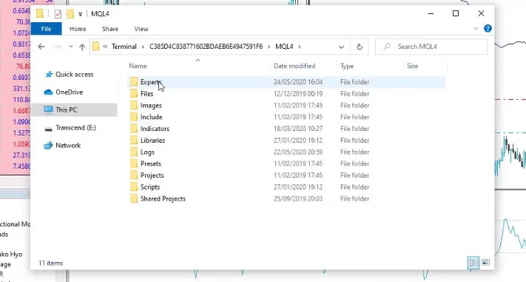Image resolution: width=526 pixels, height=282 pixels.
Task: Click the MQL4 breadcrumb segment
Action: point(284,47)
